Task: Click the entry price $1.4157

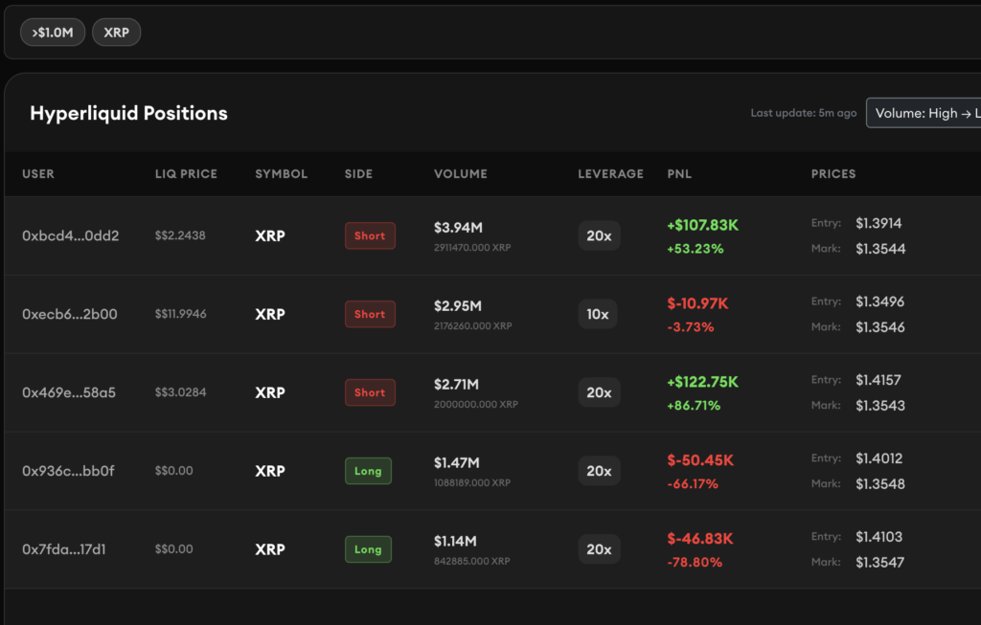Action: click(x=878, y=380)
